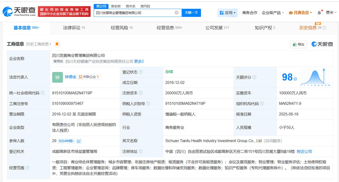The image size is (339, 182).
Task: Switch to 查风险 search tab
Action: click(x=145, y=6)
